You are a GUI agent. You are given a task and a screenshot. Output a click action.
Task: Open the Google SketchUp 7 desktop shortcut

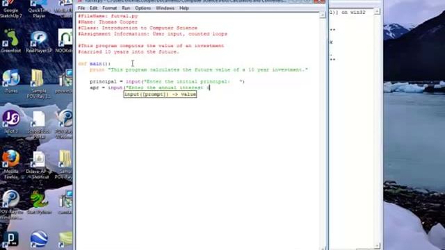[x=11, y=9]
